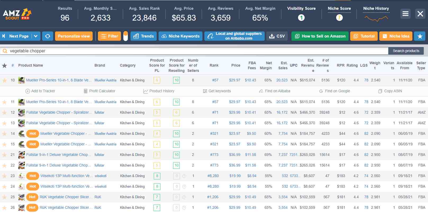The height and width of the screenshot is (213, 428).
Task: Click Find on Google
Action: pyautogui.click(x=335, y=91)
